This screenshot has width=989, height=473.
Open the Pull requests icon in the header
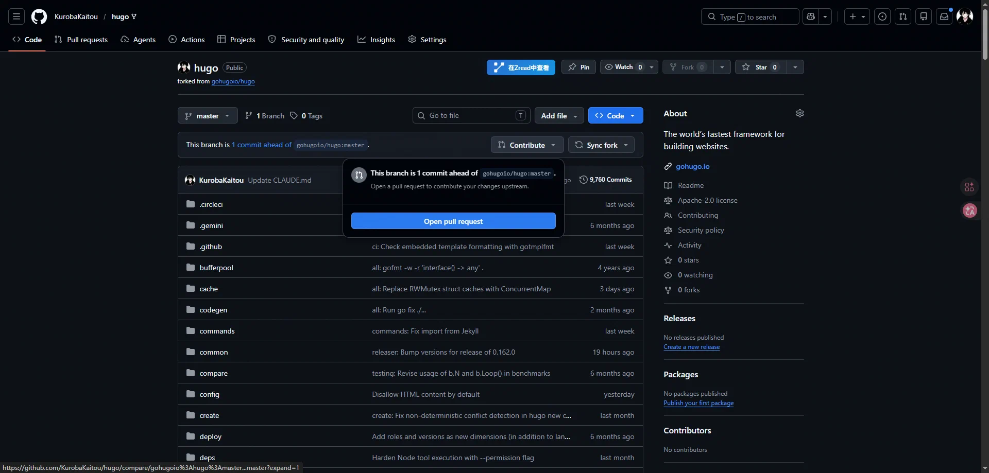903,16
